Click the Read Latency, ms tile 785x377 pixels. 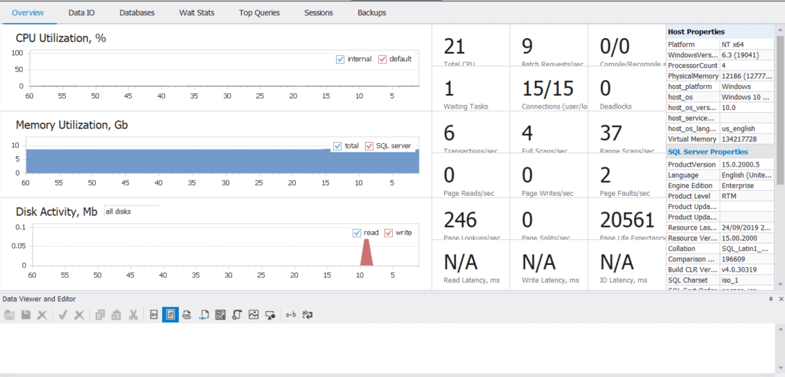[471, 265]
